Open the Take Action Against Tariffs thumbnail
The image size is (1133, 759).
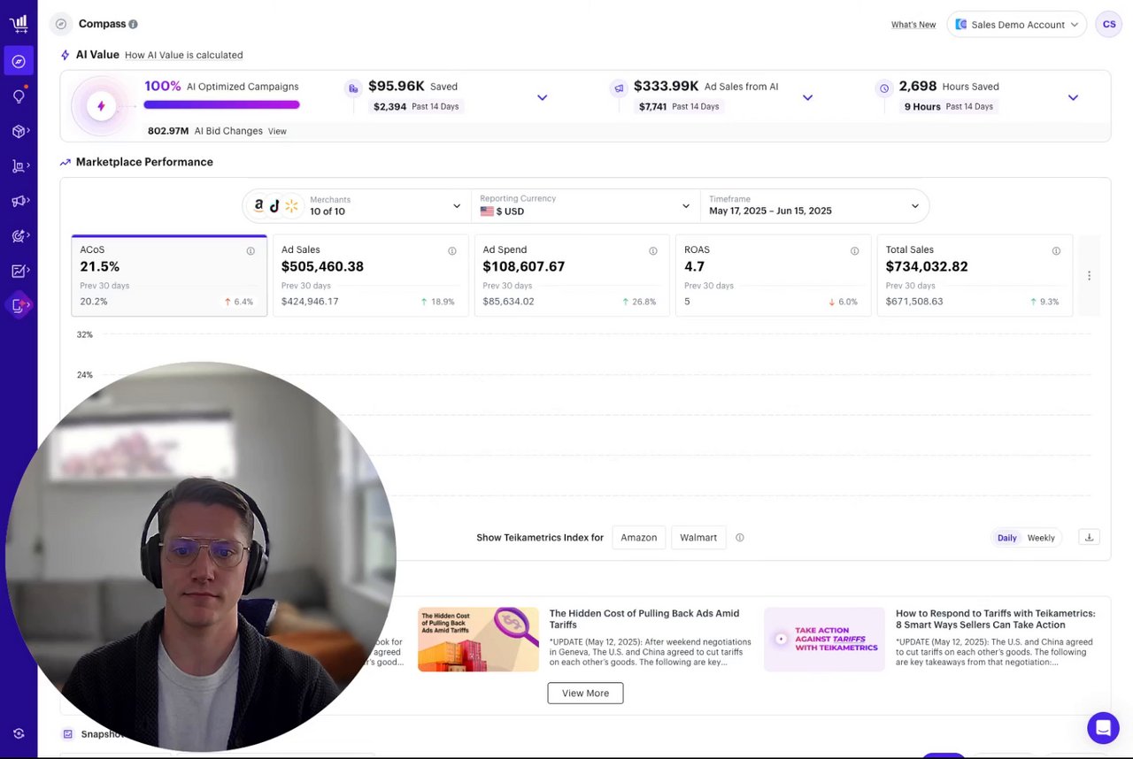click(x=824, y=639)
